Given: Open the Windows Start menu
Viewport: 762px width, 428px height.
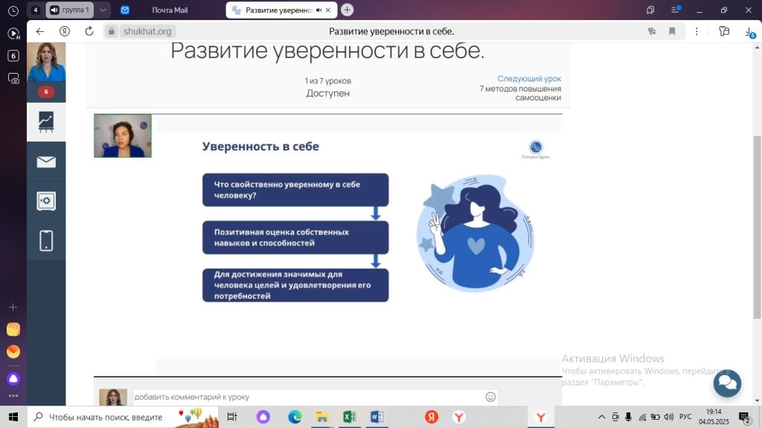Looking at the screenshot, I should 13,417.
